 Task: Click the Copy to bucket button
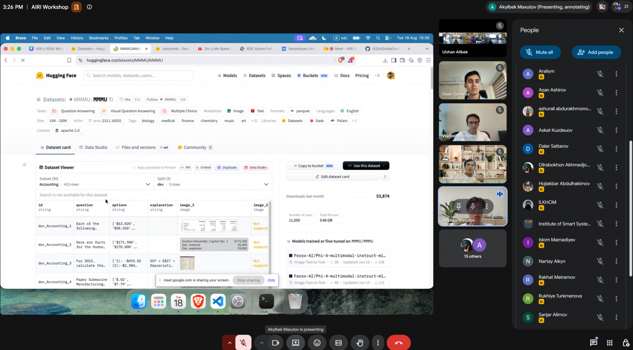(x=313, y=166)
